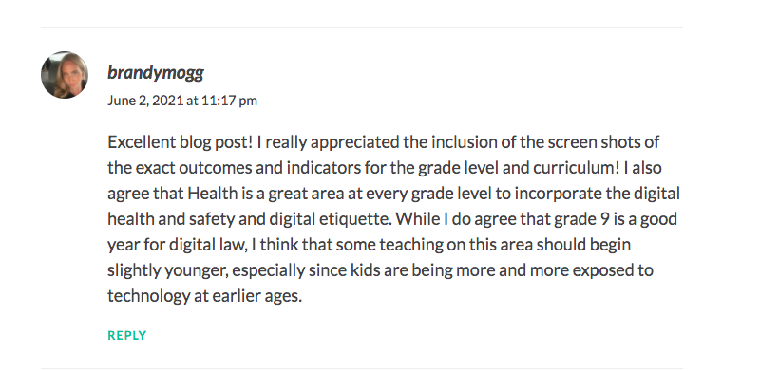Open the brandymogg author name link
Viewport: 760px width, 371px height.
[156, 72]
